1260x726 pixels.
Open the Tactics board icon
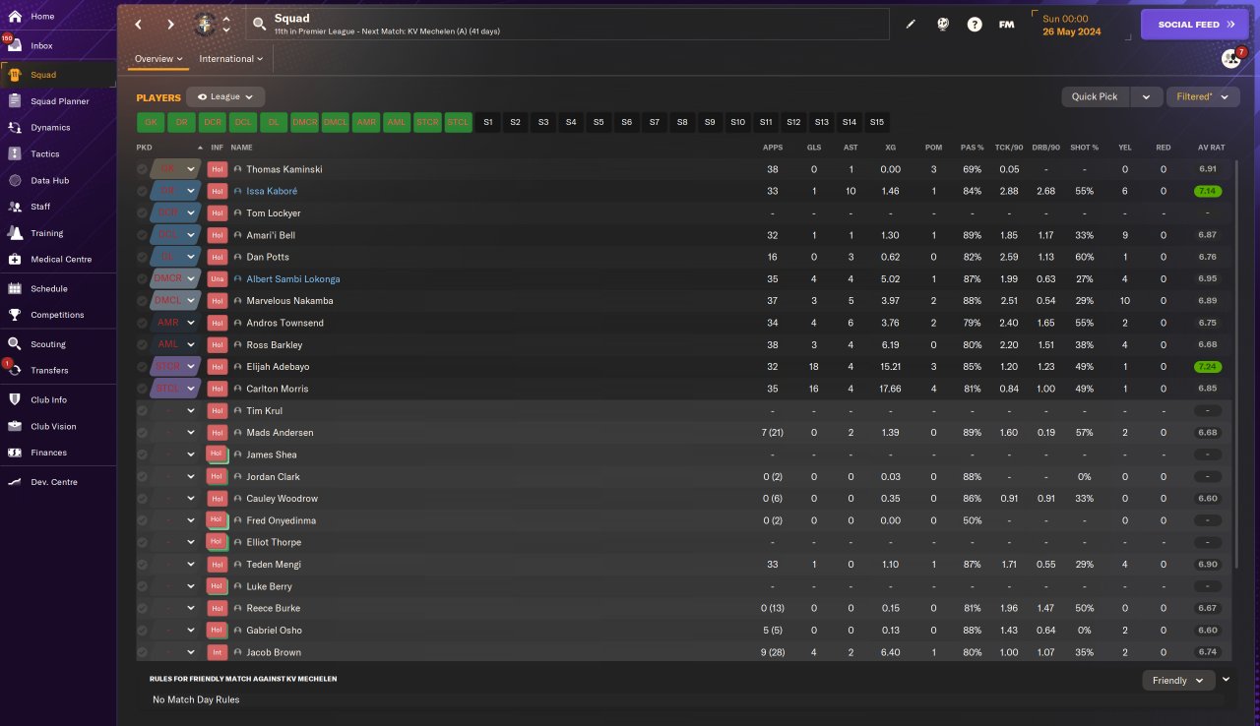click(15, 154)
